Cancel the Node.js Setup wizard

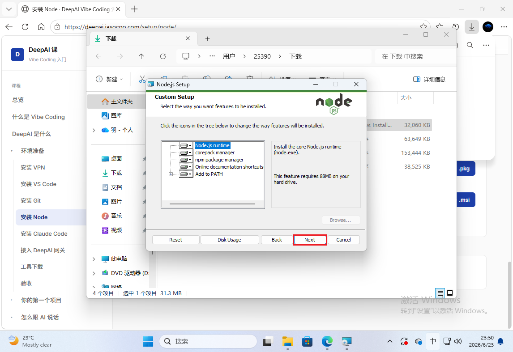click(343, 240)
